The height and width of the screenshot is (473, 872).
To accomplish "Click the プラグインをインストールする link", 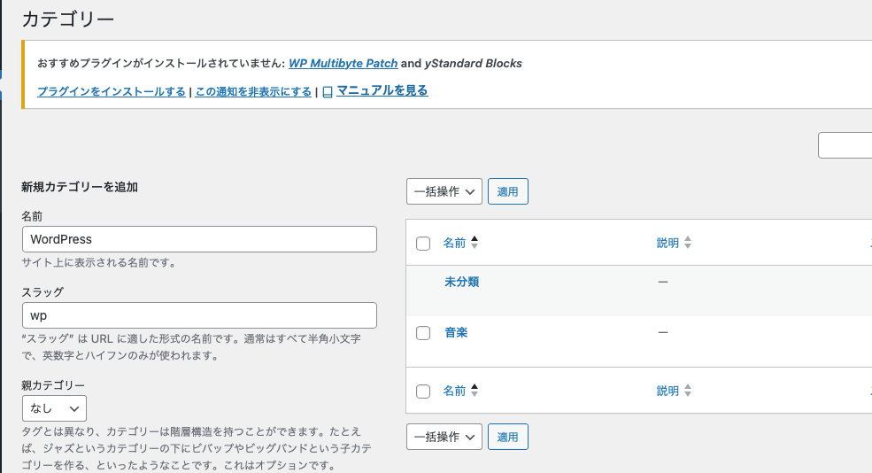I will [112, 91].
